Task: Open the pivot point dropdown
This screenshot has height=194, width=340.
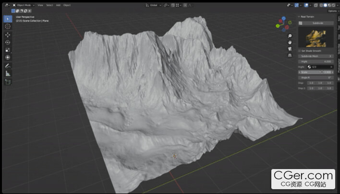Action: click(167, 5)
